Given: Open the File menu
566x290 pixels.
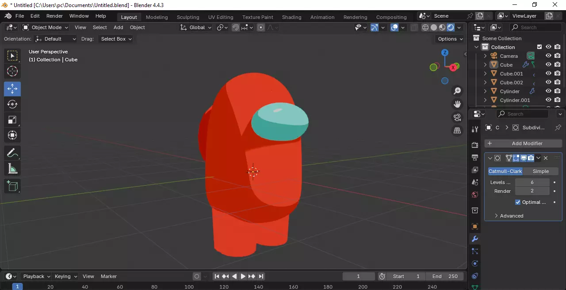Looking at the screenshot, I should (x=19, y=16).
